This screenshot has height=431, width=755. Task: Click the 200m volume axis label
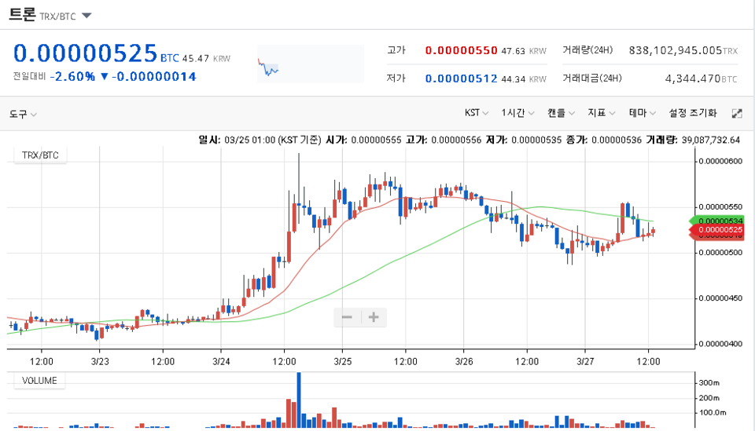[x=709, y=398]
